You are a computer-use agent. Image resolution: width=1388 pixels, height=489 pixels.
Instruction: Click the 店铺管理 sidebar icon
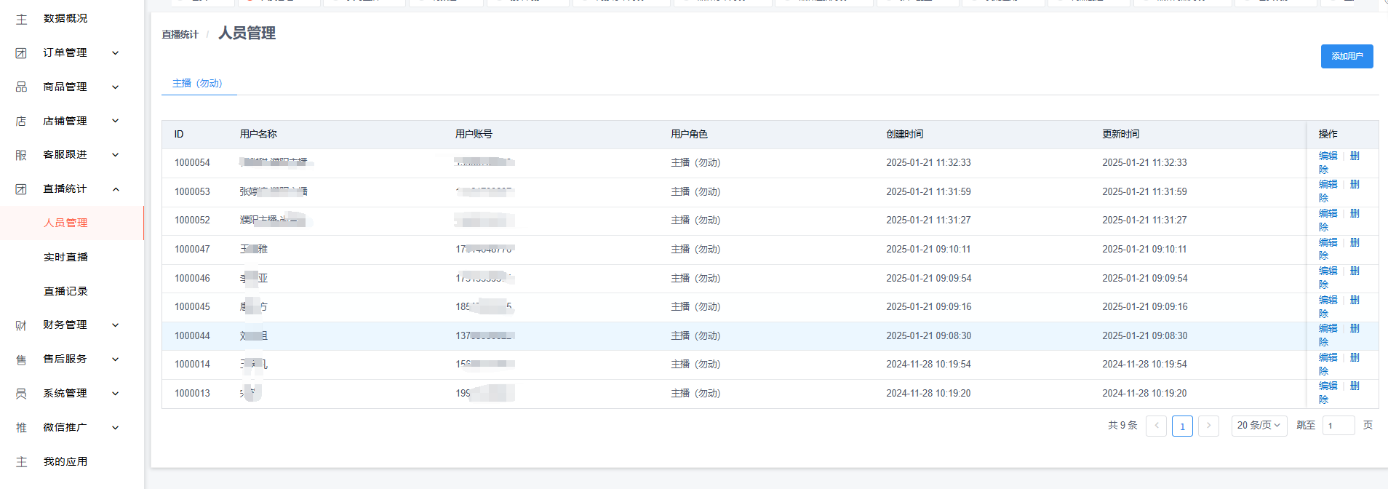[x=21, y=121]
